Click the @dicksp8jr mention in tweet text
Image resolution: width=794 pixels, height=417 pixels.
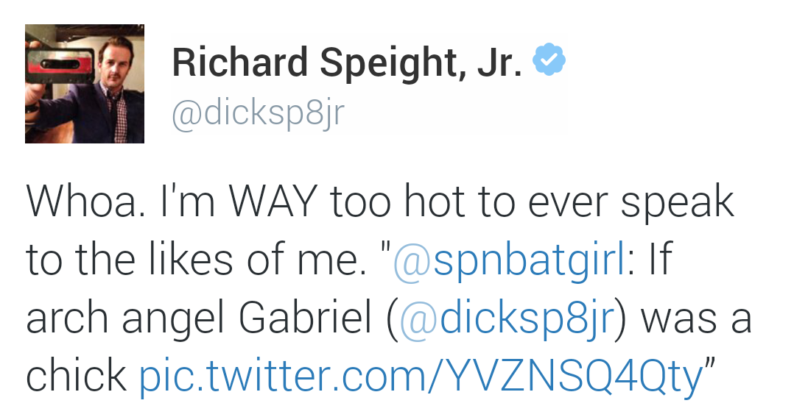coord(508,318)
